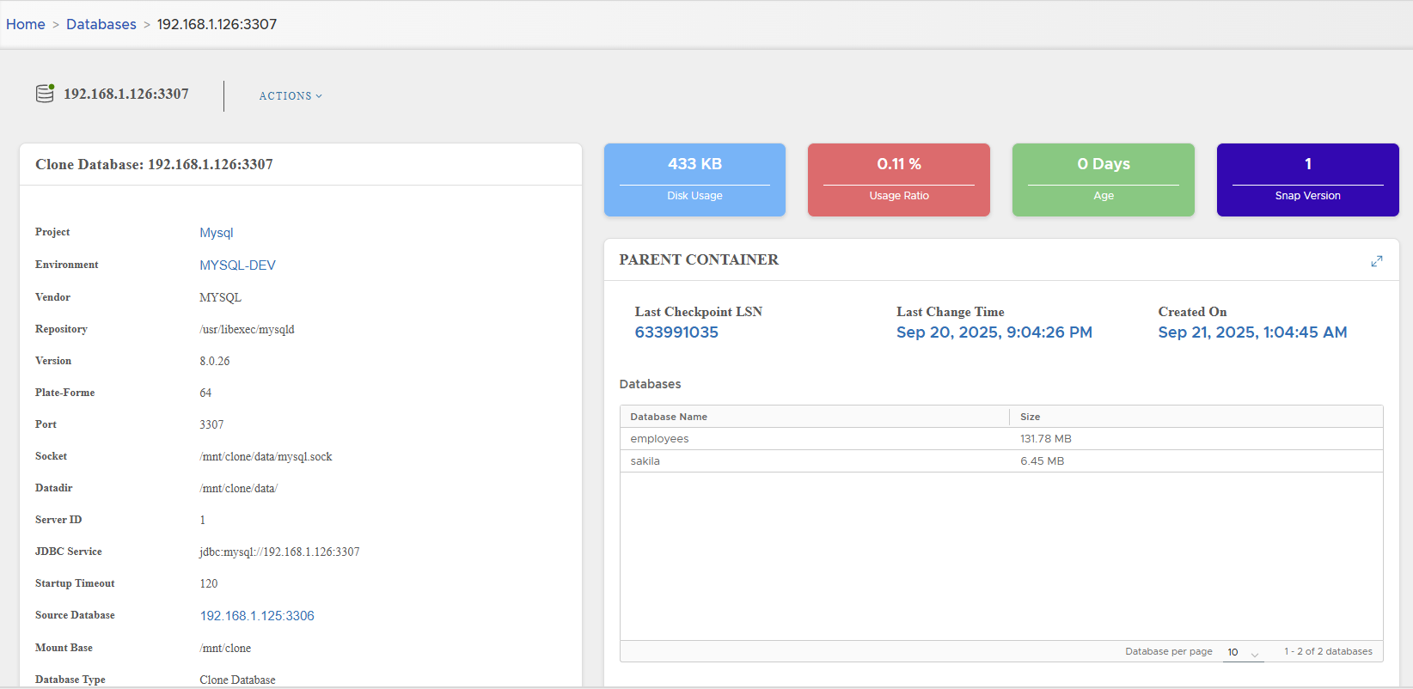Screen dimensions: 1413x689
Task: Navigate to Databases breadcrumb link
Action: 101,24
